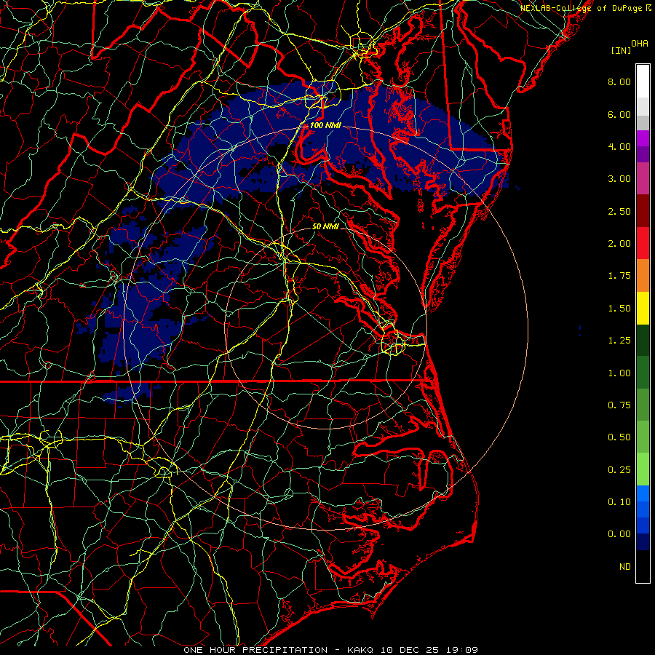
Task: Click the light blue swatch on the scale
Action: coord(643,493)
